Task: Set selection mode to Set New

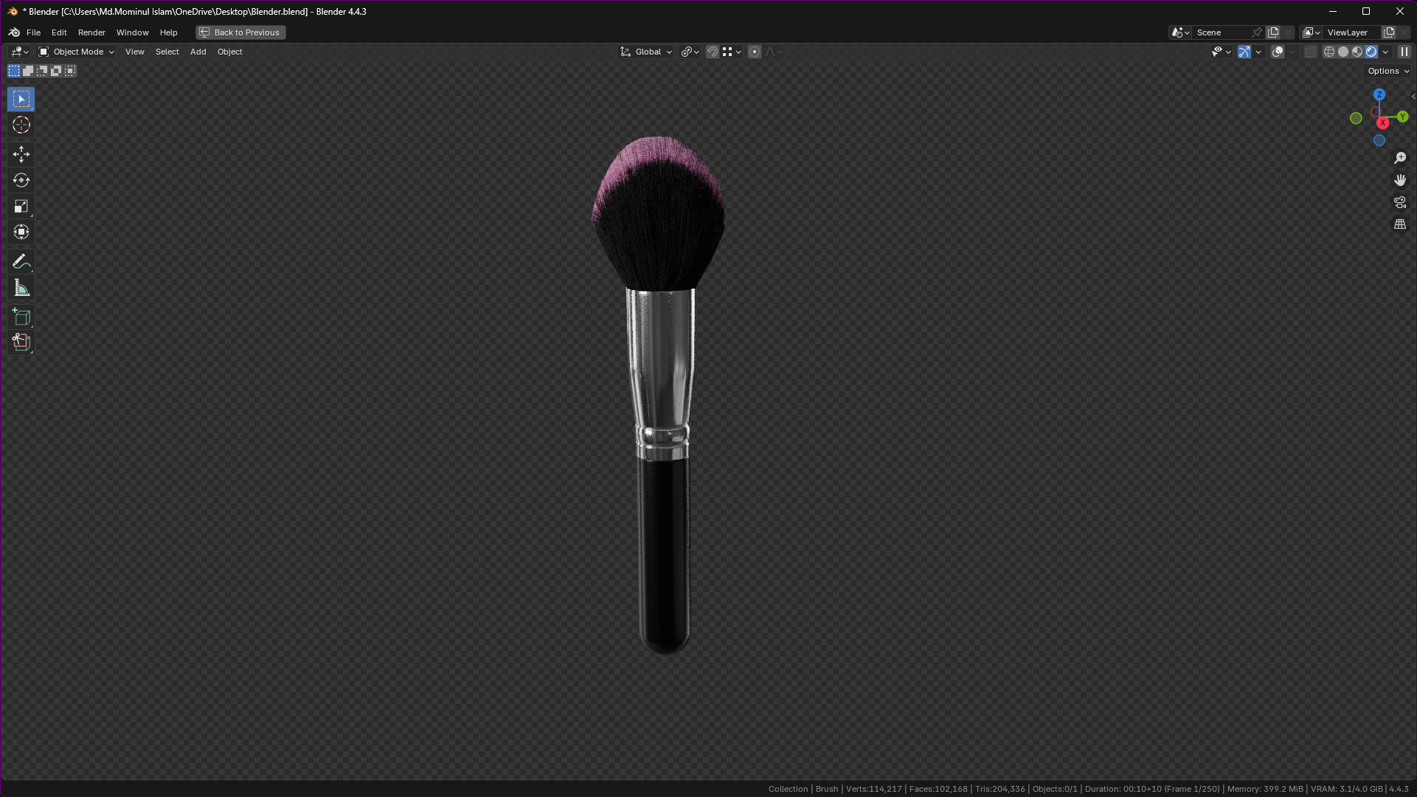Action: [x=14, y=71]
